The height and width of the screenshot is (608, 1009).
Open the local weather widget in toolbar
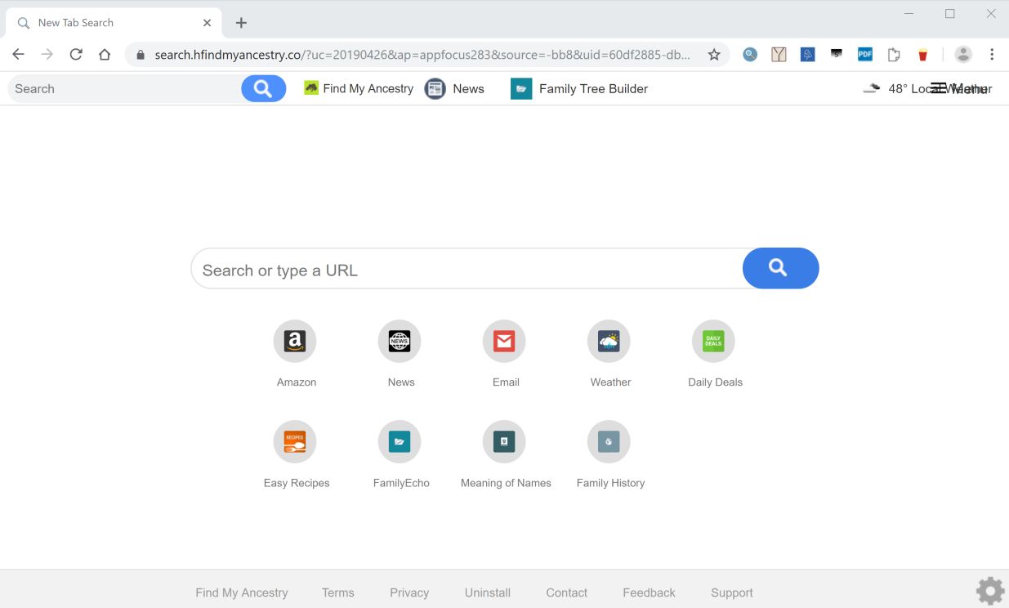click(x=927, y=88)
